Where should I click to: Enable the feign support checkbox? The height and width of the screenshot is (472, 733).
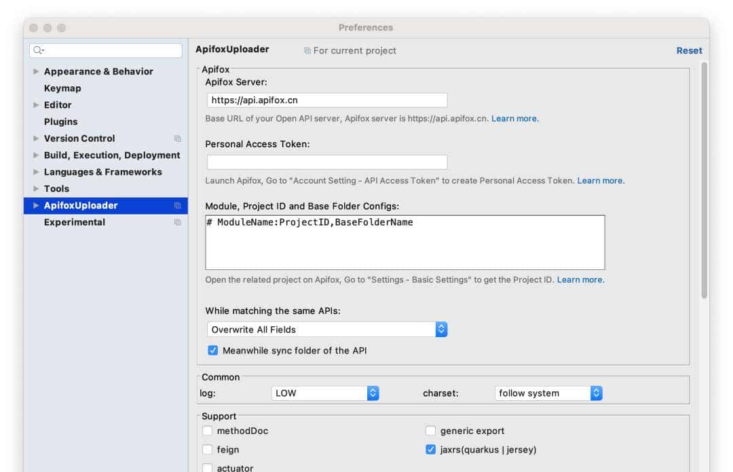(x=208, y=450)
